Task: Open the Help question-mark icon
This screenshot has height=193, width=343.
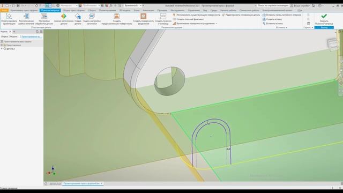Action: (320, 5)
